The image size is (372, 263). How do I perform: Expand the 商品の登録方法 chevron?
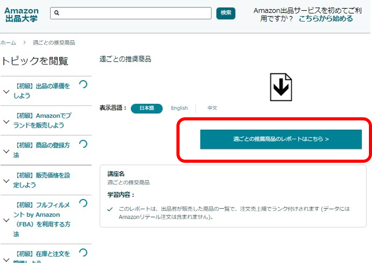6,151
